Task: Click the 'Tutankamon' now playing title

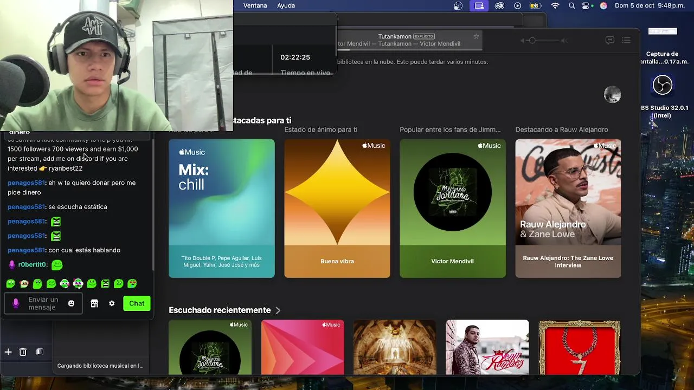Action: [395, 36]
